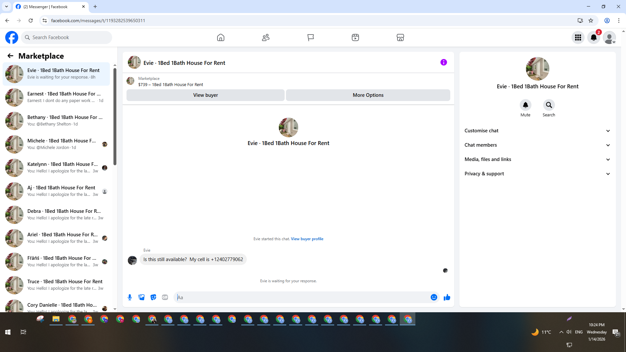Send a thumbs-up like
The image size is (626, 352).
click(x=447, y=297)
